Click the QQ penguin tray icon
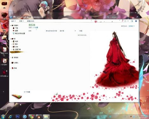The width and height of the screenshot is (149, 119). point(131,117)
